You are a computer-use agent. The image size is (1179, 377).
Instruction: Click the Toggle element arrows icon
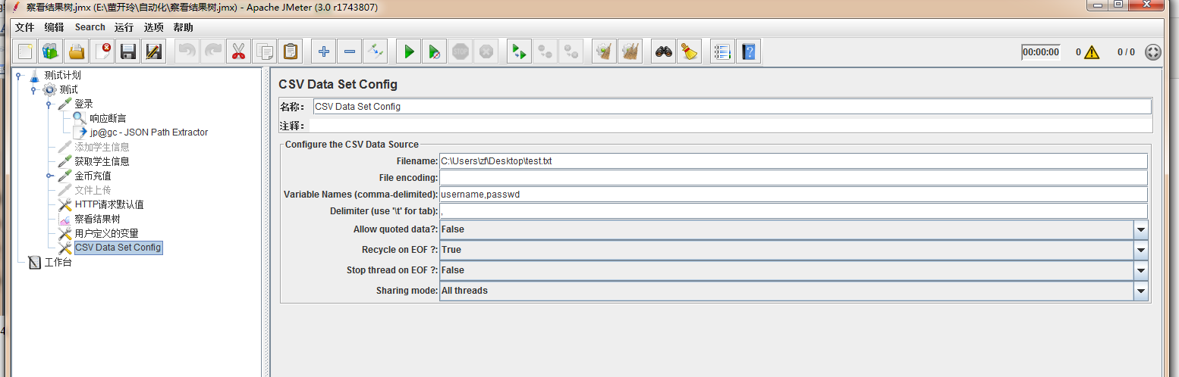click(x=376, y=51)
